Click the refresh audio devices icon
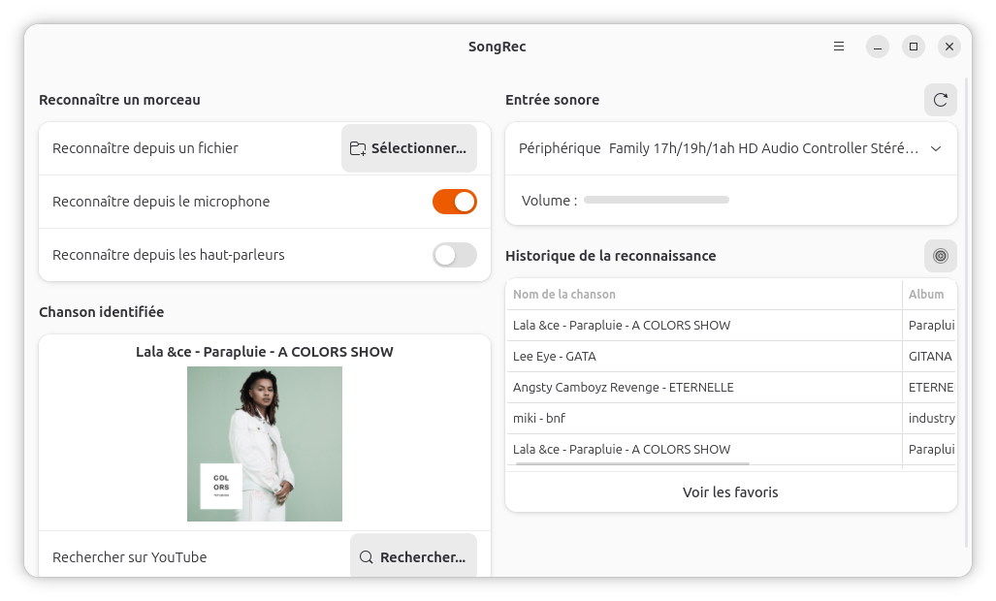This screenshot has width=996, height=601. pyautogui.click(x=940, y=100)
